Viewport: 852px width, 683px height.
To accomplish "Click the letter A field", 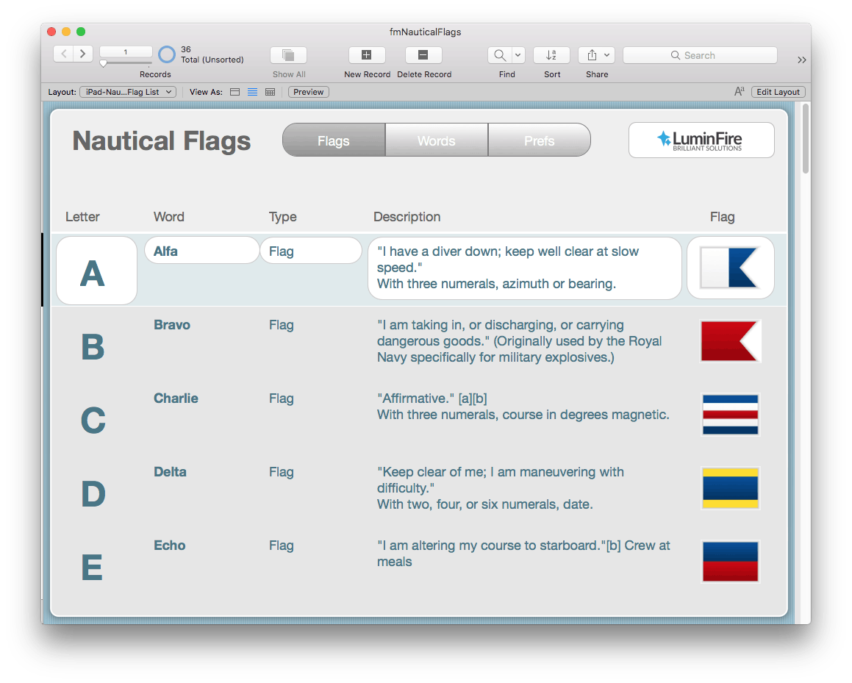I will [97, 271].
